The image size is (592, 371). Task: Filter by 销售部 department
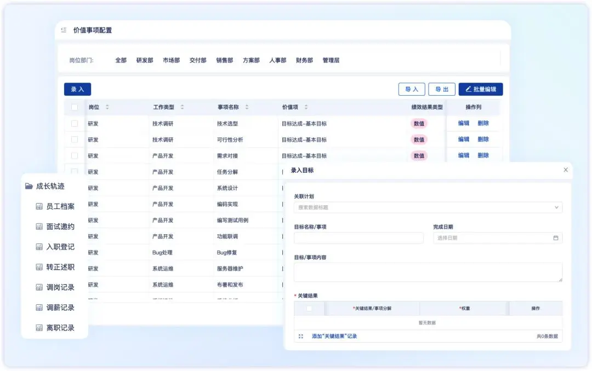tap(224, 60)
